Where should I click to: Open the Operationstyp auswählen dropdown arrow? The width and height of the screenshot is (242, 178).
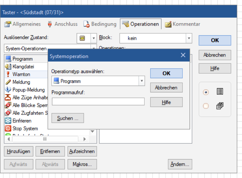142,81
